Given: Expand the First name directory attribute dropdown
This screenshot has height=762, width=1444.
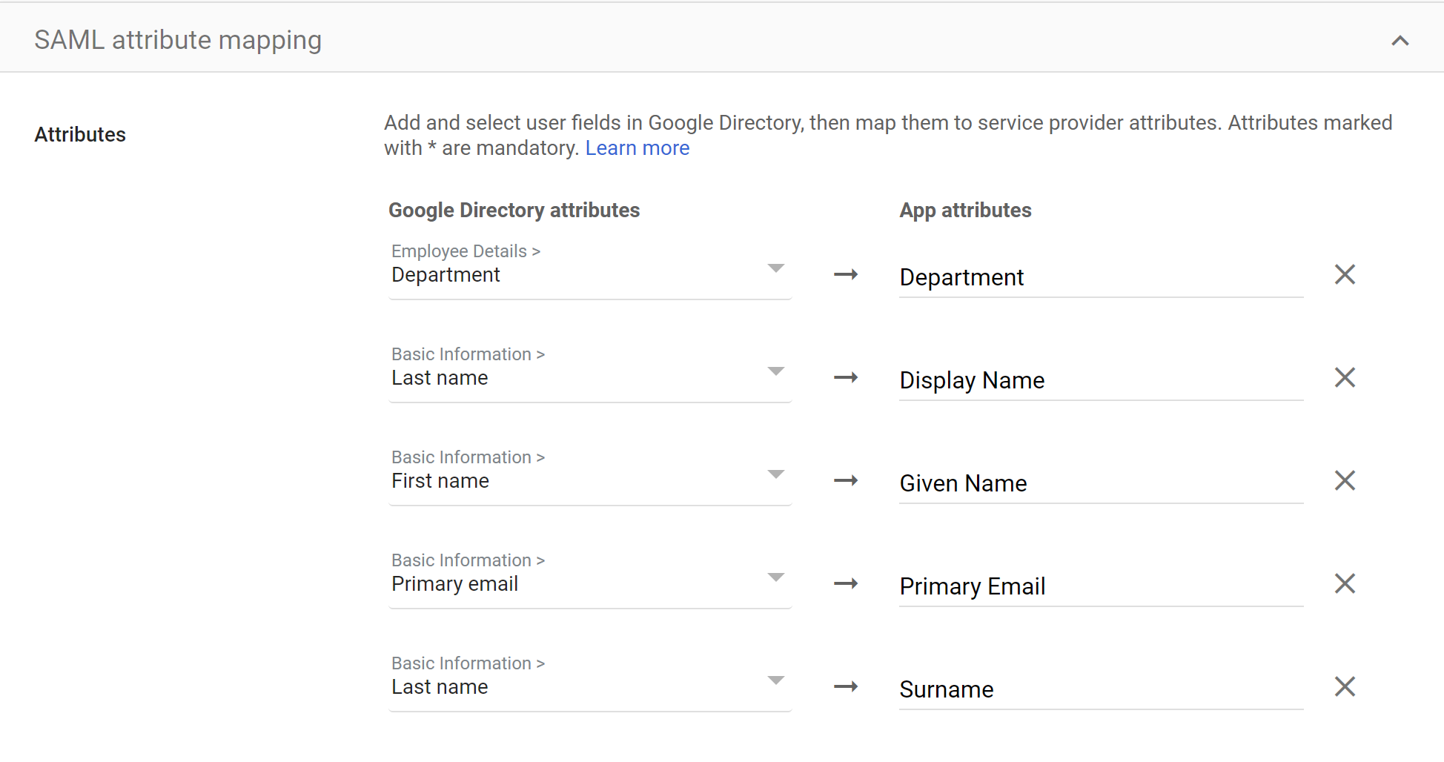Looking at the screenshot, I should pyautogui.click(x=590, y=476).
